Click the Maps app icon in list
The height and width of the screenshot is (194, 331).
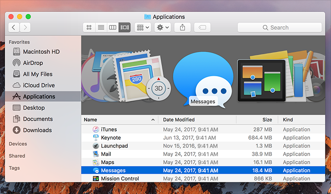point(96,162)
